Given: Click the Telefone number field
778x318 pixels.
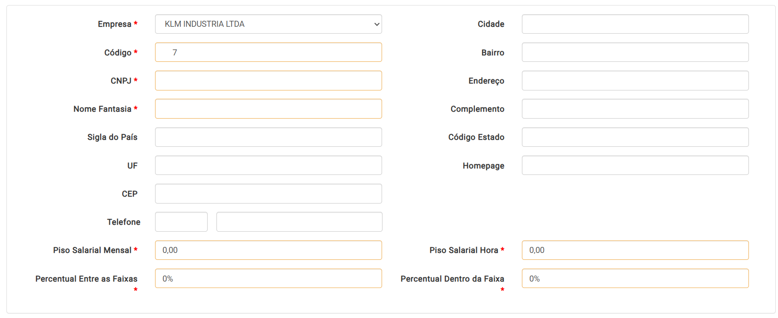Looking at the screenshot, I should coord(299,222).
